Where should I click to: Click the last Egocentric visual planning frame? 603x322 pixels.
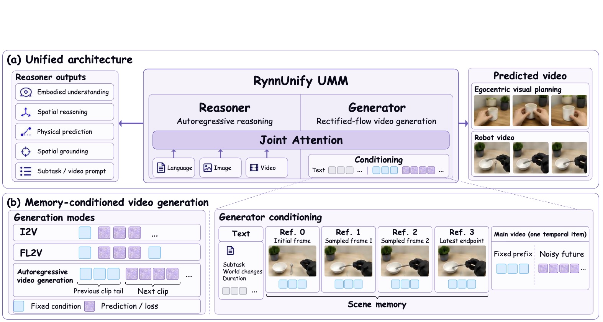569,111
